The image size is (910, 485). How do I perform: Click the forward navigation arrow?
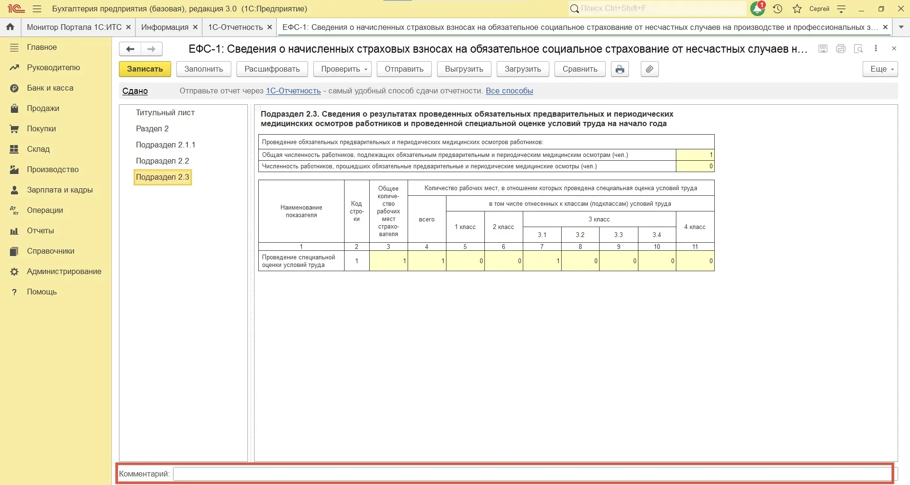152,49
